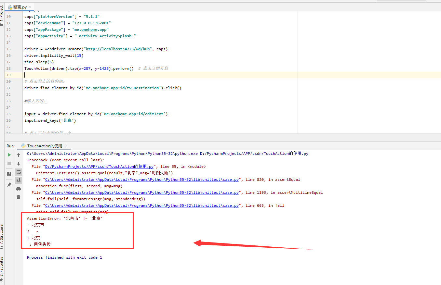Open case.py link at line 665
The height and width of the screenshot is (285, 441).
click(x=142, y=205)
